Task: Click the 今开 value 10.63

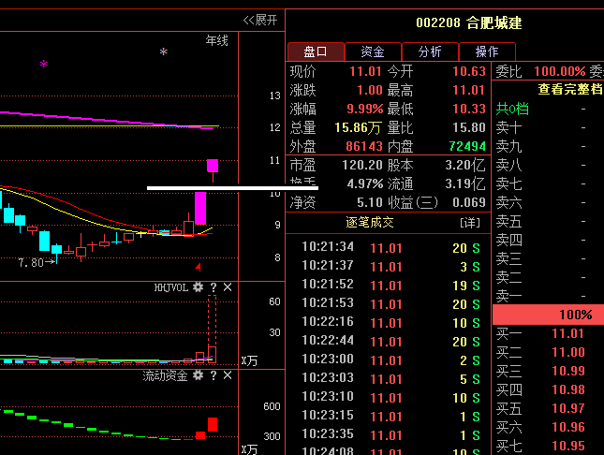Action: click(469, 71)
